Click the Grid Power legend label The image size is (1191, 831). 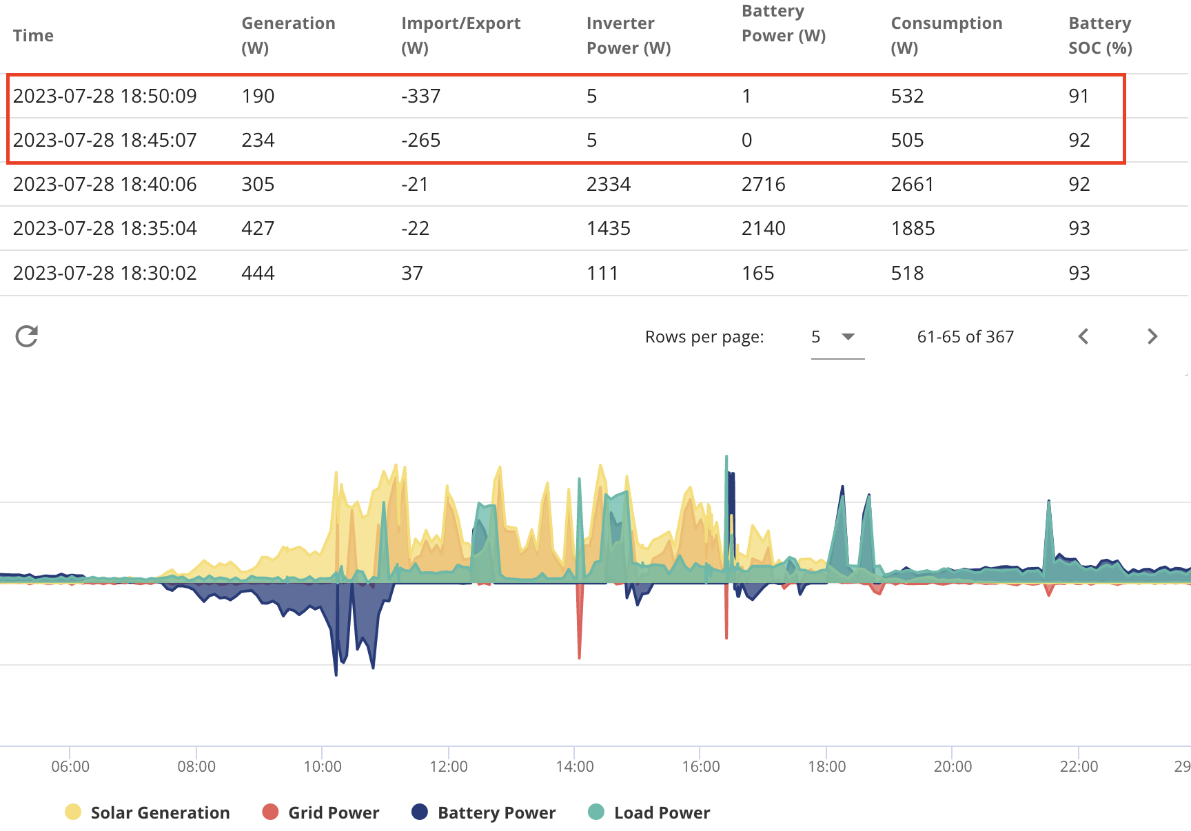coord(334,813)
